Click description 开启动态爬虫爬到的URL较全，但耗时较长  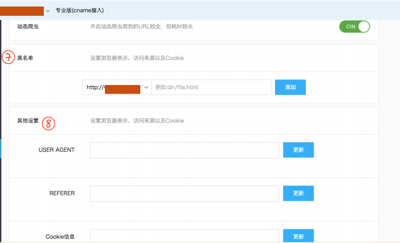(x=142, y=26)
